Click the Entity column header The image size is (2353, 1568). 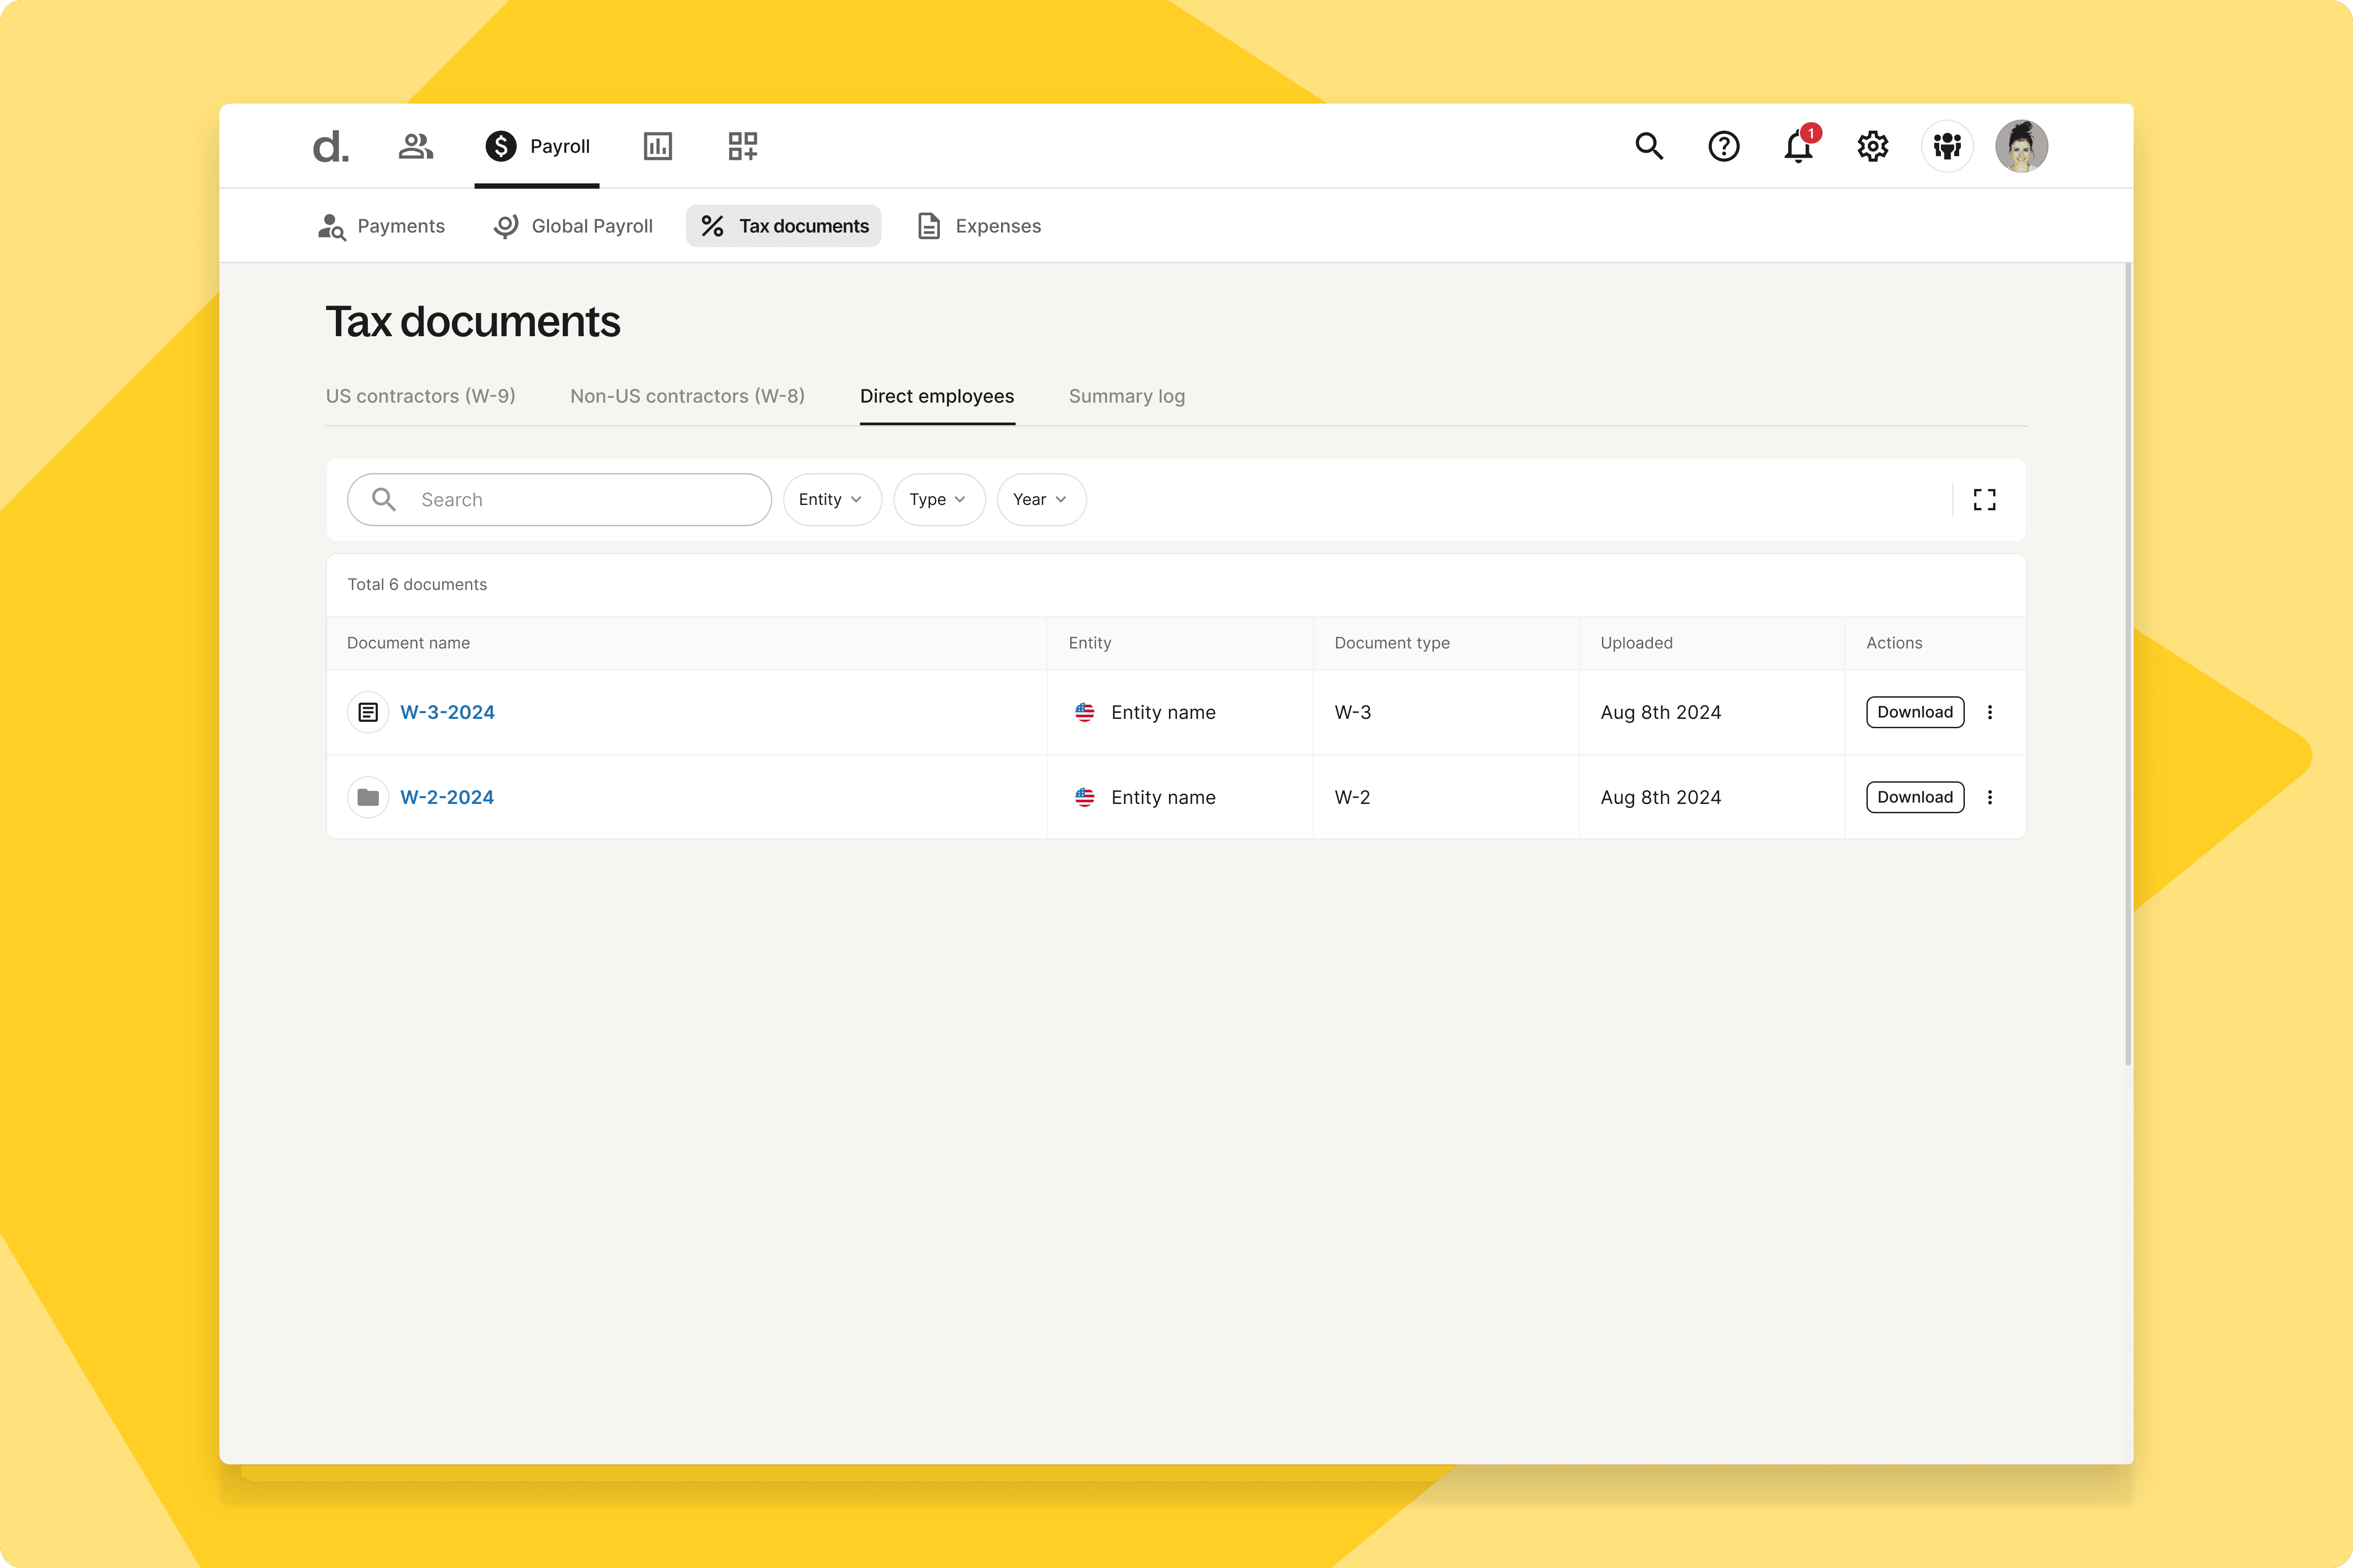pos(1090,643)
